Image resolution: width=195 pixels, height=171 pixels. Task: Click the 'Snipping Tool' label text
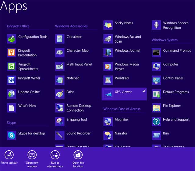click(x=76, y=120)
